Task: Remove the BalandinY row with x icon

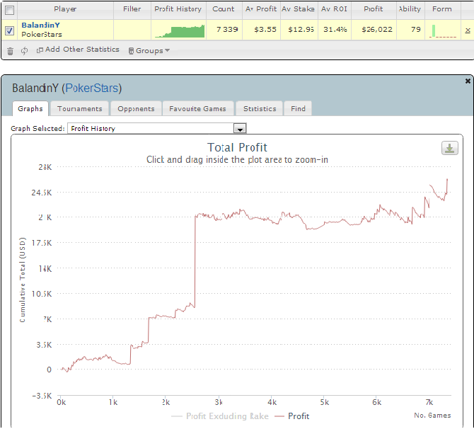Action: [x=468, y=30]
